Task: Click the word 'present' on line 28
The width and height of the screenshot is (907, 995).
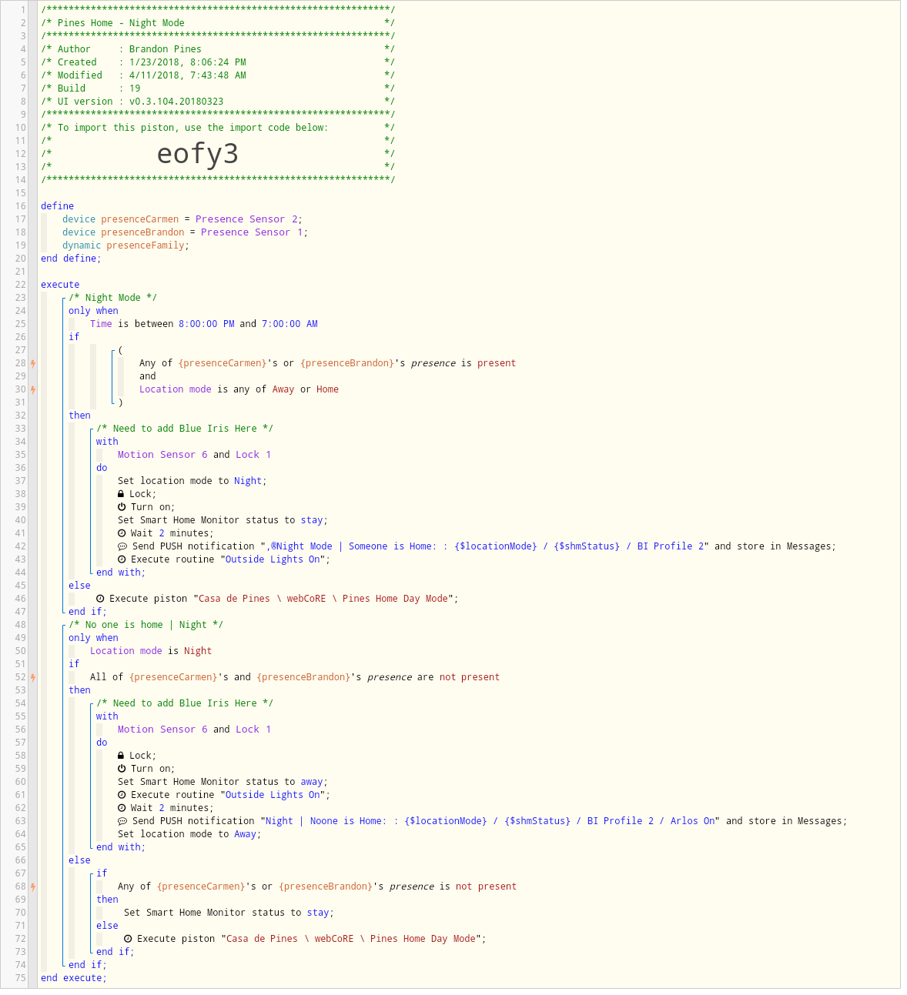Action: coord(497,363)
